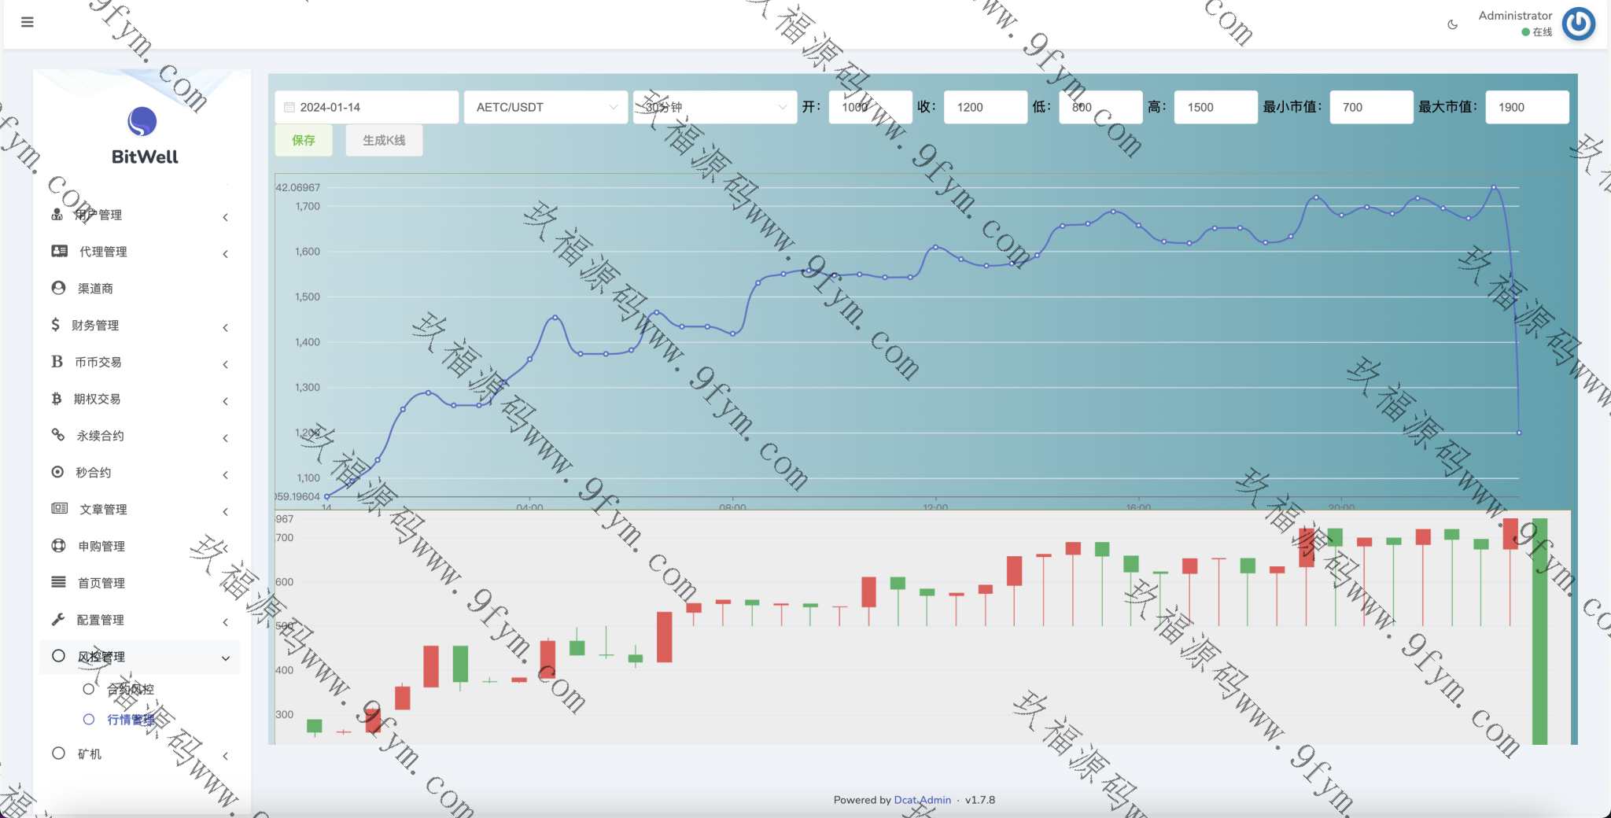Open the AETC/USDT pair dropdown
The image size is (1611, 818).
546,107
